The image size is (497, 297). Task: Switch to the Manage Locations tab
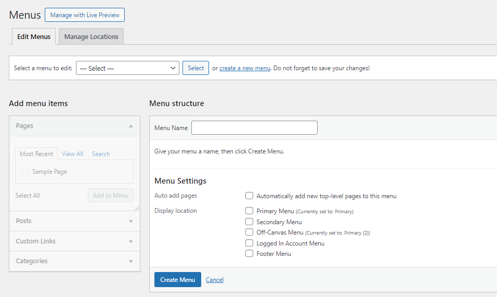tap(91, 36)
